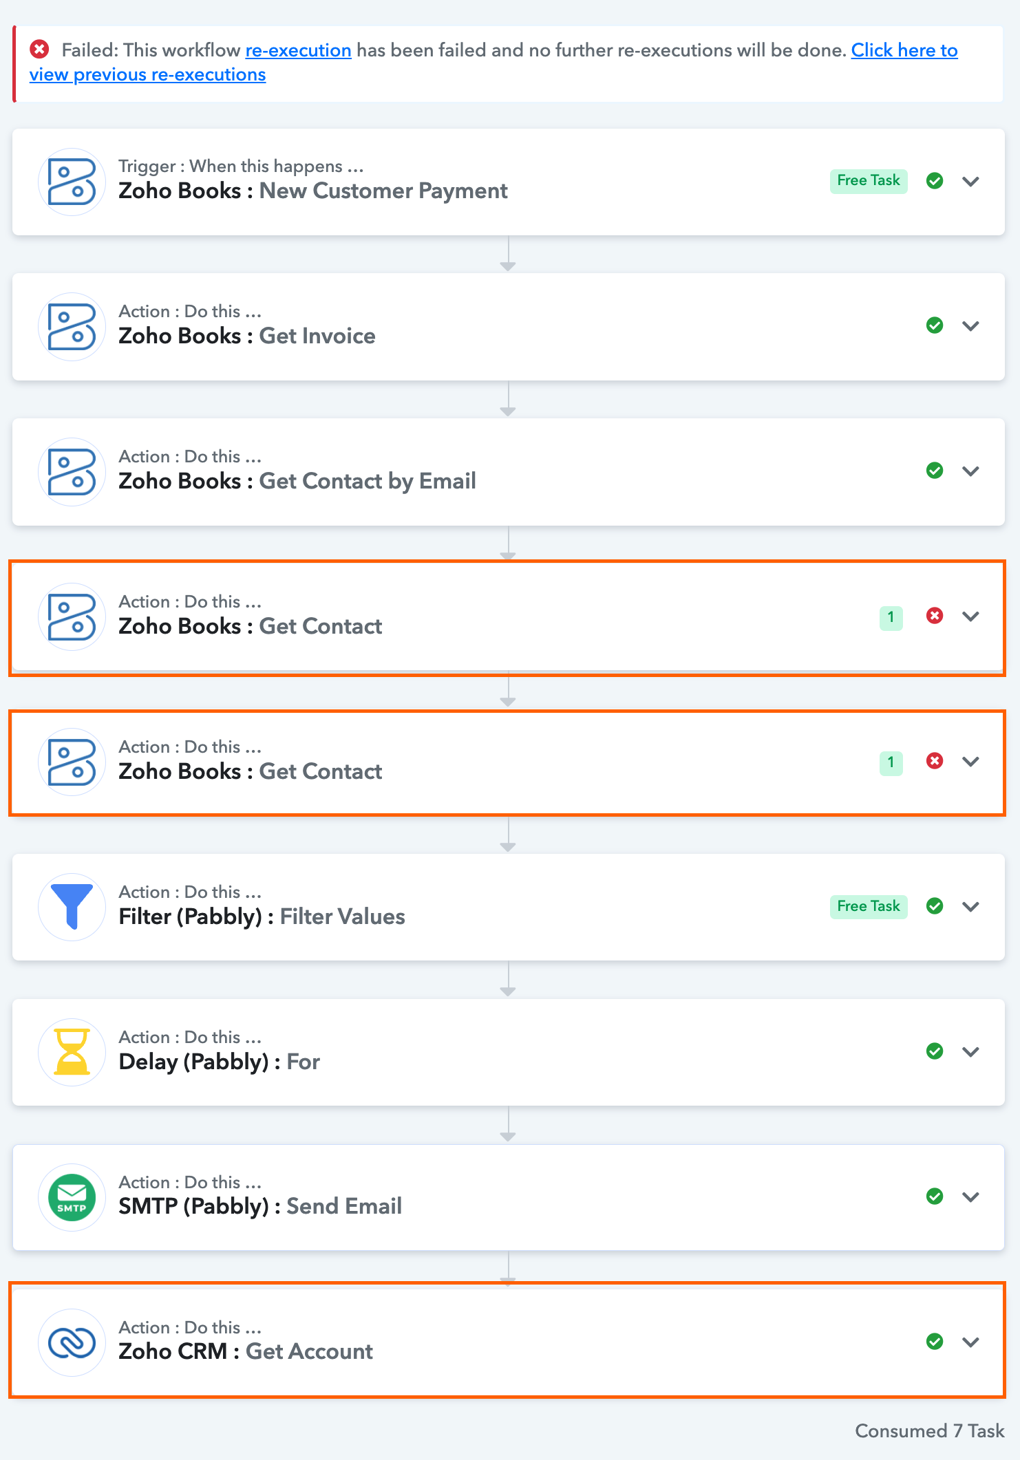
Task: Expand the Filter Values step chevron
Action: (x=971, y=907)
